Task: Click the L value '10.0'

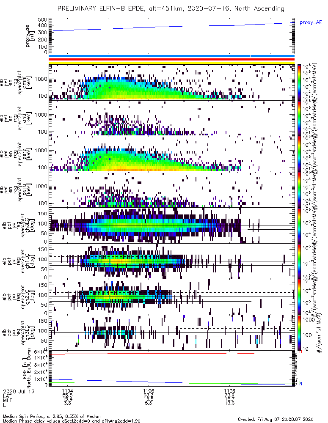Action: [229, 403]
